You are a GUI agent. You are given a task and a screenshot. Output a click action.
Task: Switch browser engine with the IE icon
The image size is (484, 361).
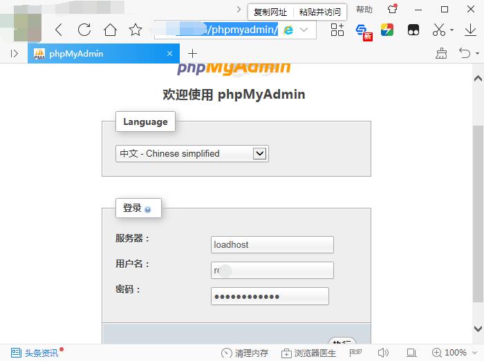(288, 30)
